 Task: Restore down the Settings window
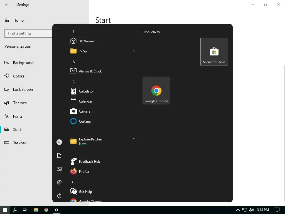coord(266,4)
